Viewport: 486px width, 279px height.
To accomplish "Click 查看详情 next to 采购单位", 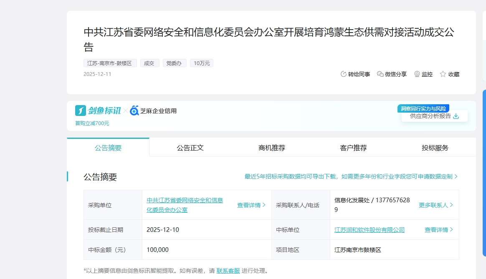I will pyautogui.click(x=251, y=205).
